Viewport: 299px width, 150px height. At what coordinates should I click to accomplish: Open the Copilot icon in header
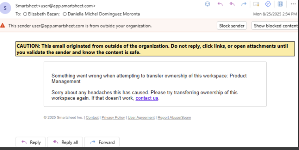pos(268,4)
